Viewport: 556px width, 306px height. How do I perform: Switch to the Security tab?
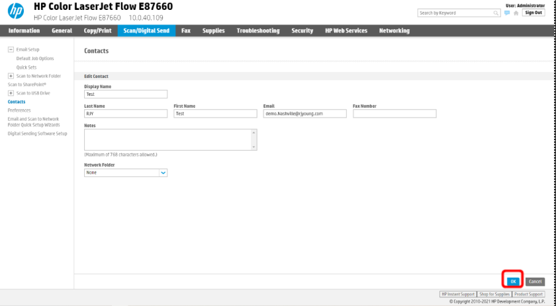(302, 31)
